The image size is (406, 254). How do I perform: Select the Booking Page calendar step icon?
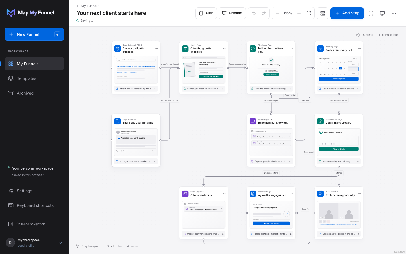pyautogui.click(x=321, y=49)
